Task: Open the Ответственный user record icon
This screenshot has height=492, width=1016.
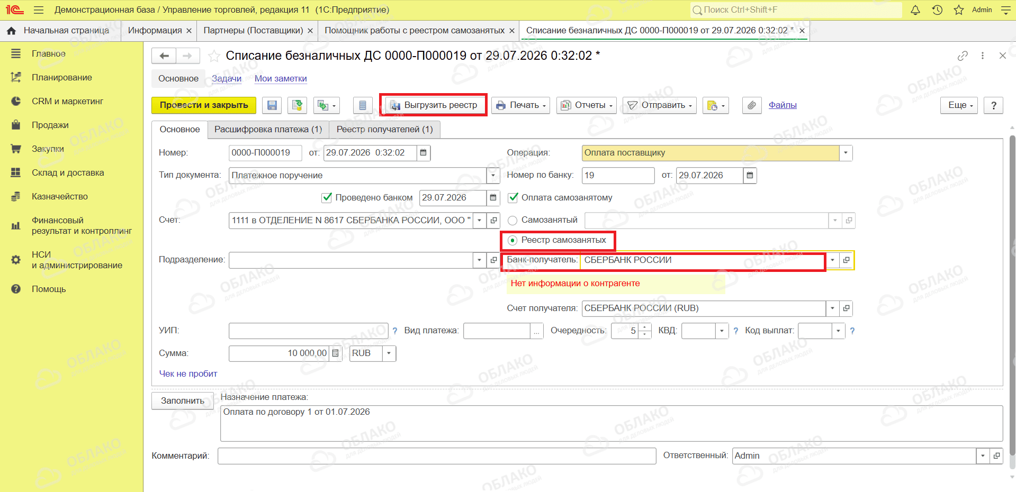Action: point(996,455)
